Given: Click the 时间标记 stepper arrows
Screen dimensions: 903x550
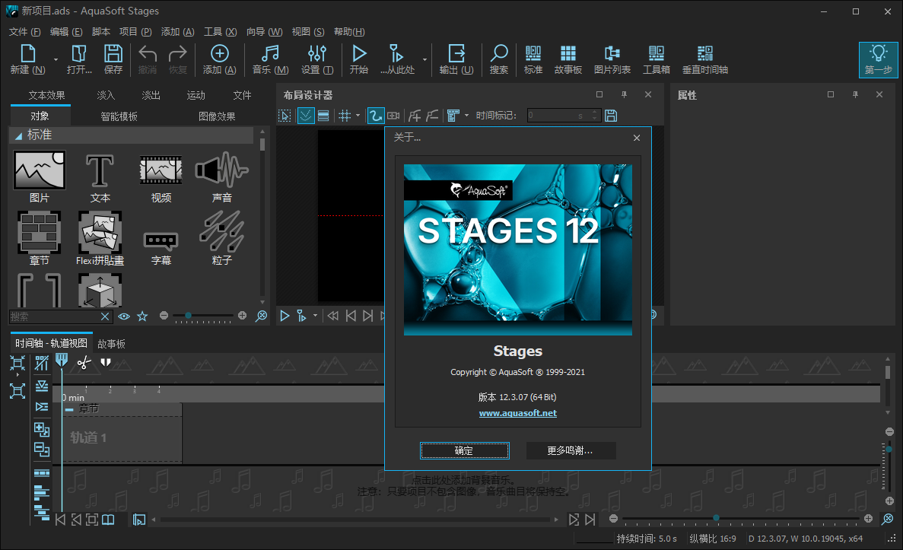Looking at the screenshot, I should [x=595, y=116].
